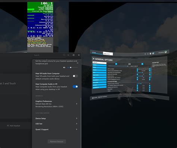This screenshot has width=177, height=148.
Task: Click NVIDIA DLSS Super Resolution left arrow
Action: (x=137, y=71)
